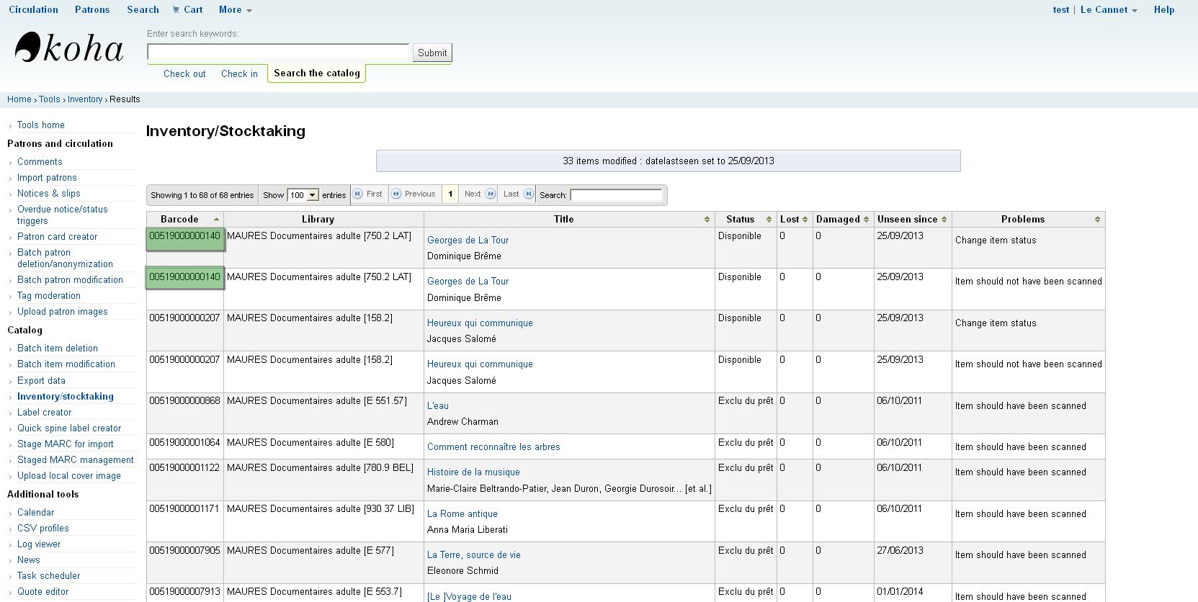Click the Next page arrow icon
Viewport: 1198px width, 602px height.
point(491,194)
